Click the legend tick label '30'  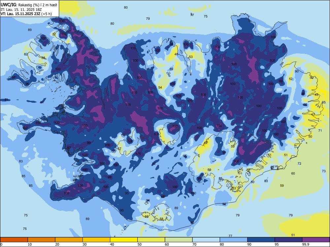click(84, 244)
